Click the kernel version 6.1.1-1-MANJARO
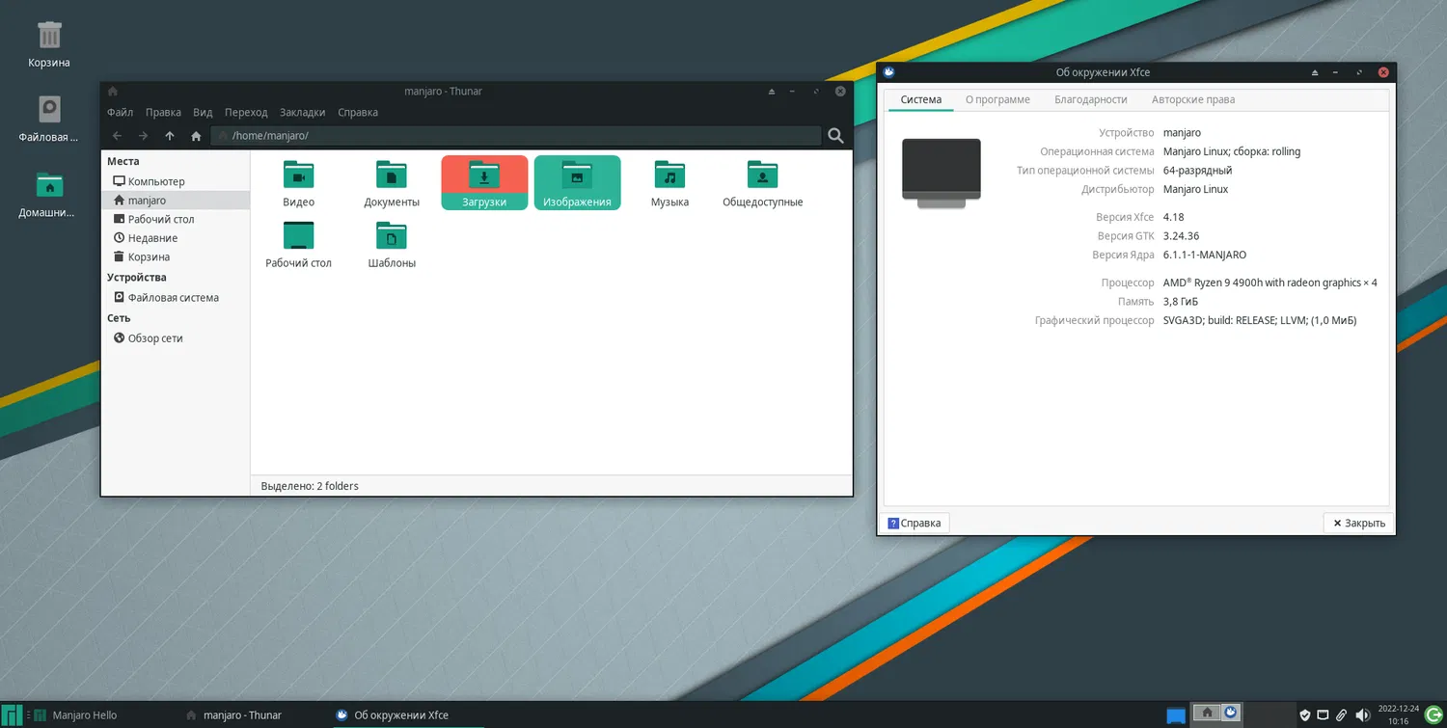The image size is (1447, 728). pos(1205,256)
